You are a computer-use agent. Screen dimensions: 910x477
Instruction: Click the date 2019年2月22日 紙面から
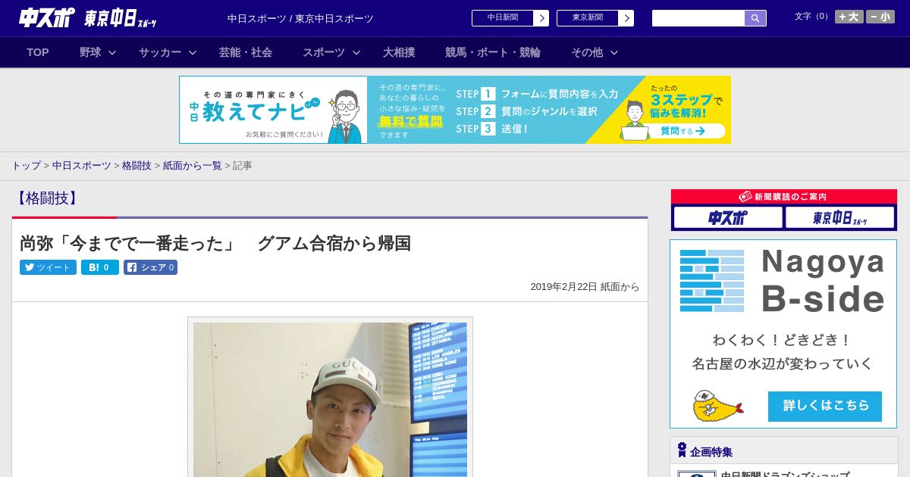pos(585,287)
